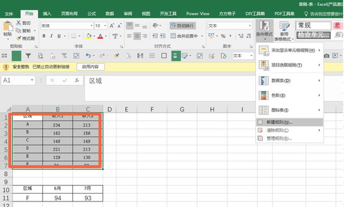Click the percent style icon
344x207 pixels.
[223, 36]
